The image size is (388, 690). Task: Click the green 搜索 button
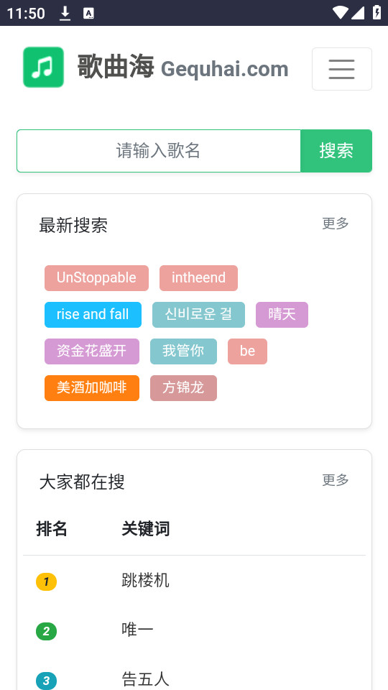click(x=336, y=151)
